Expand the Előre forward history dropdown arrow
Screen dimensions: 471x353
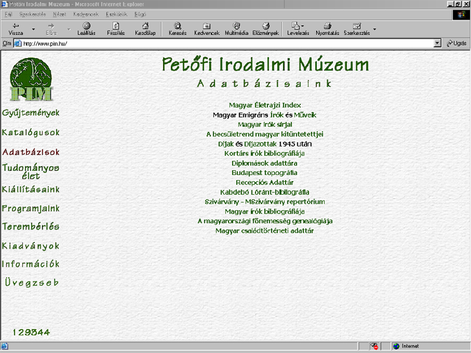[x=69, y=29]
